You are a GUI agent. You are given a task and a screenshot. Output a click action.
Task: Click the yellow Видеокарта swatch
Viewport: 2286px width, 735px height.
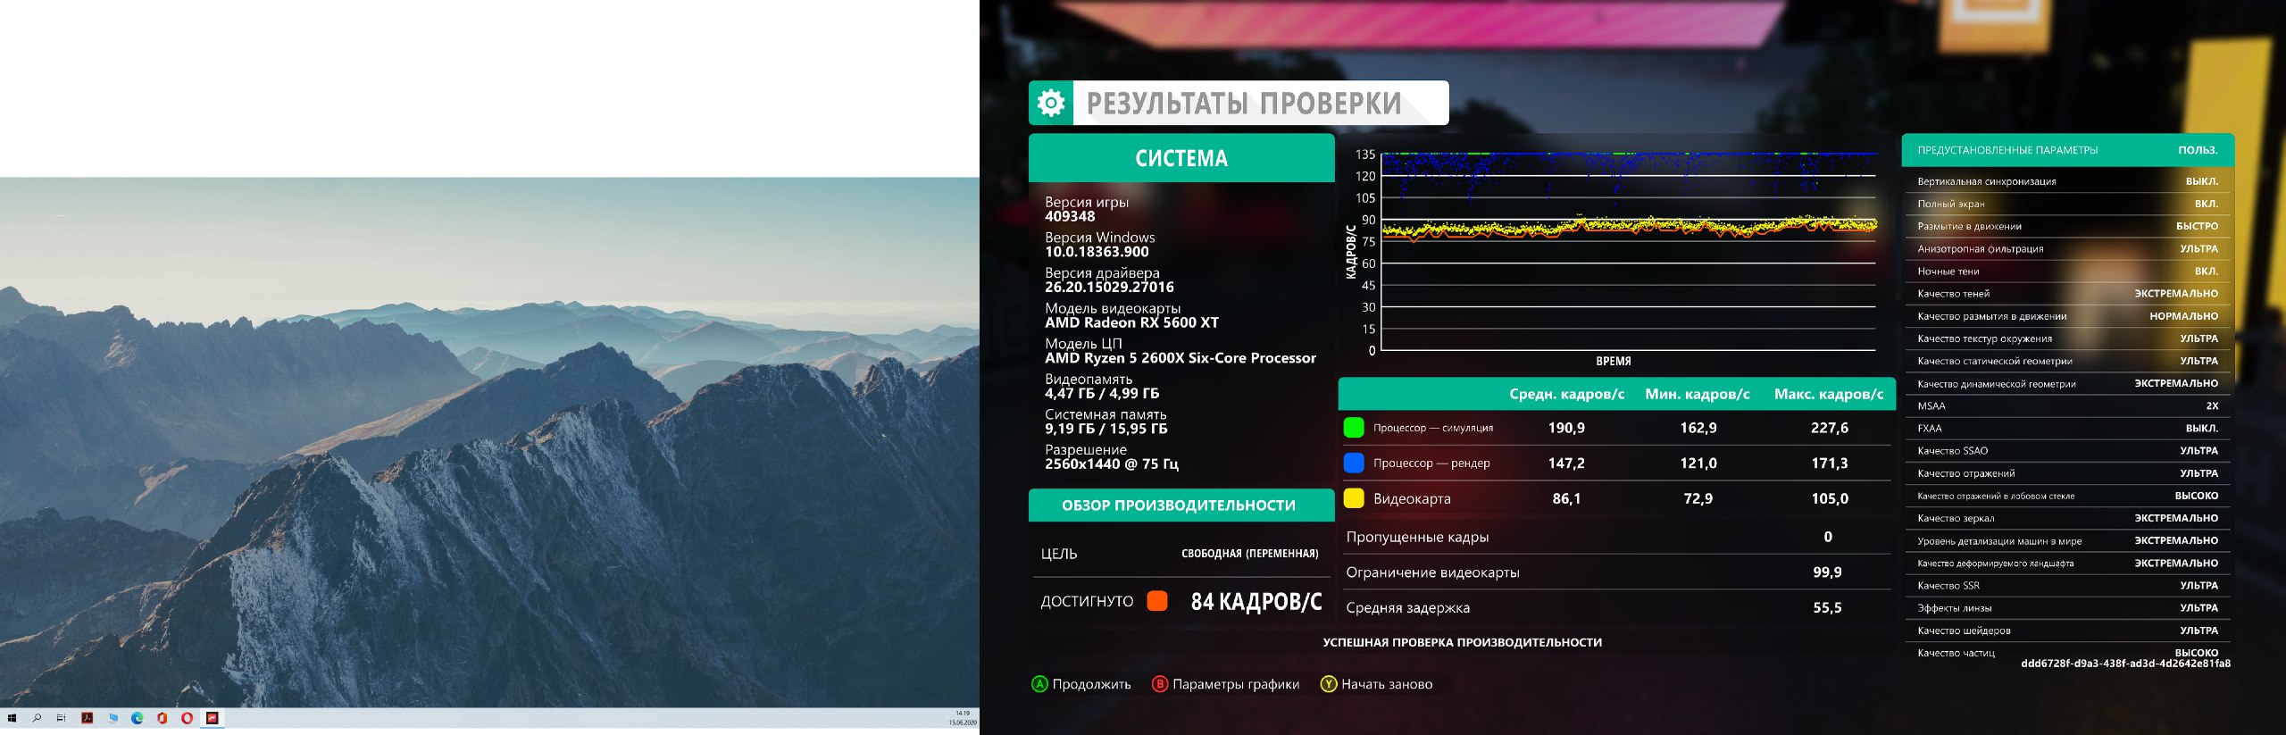[1354, 498]
